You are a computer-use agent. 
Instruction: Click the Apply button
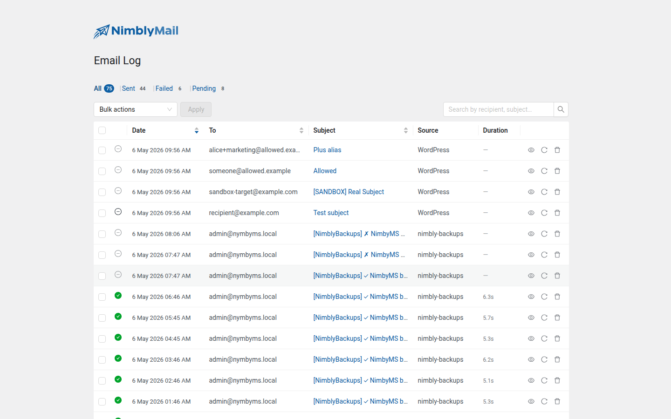pos(196,109)
